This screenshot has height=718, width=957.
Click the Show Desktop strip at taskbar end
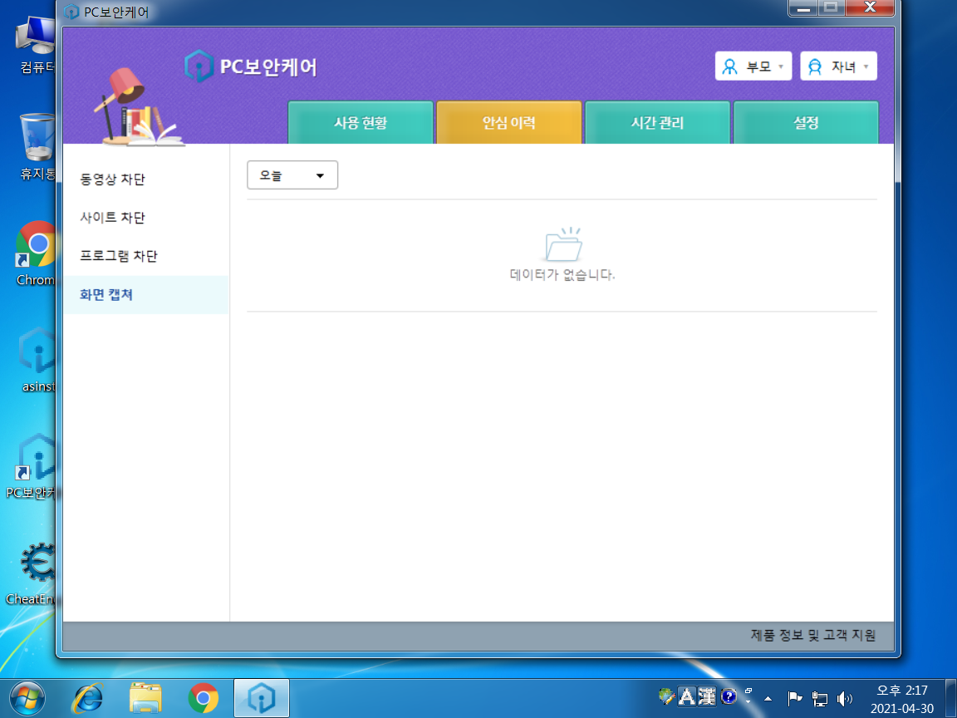pos(951,698)
